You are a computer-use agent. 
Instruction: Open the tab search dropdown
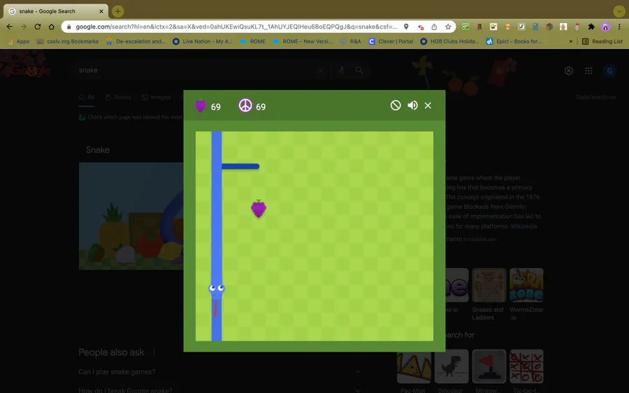coord(619,11)
